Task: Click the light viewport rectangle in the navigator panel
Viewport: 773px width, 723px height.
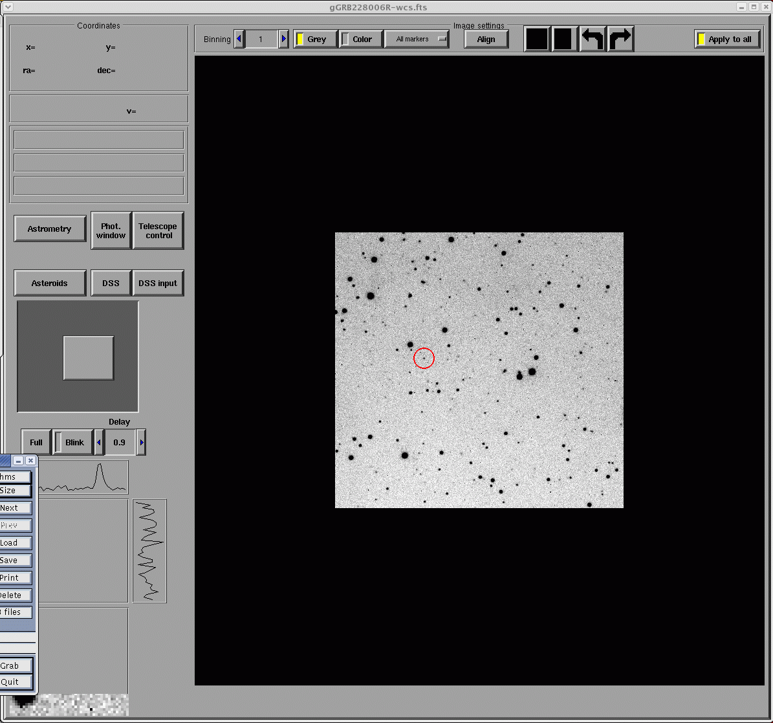Action: [x=89, y=358]
